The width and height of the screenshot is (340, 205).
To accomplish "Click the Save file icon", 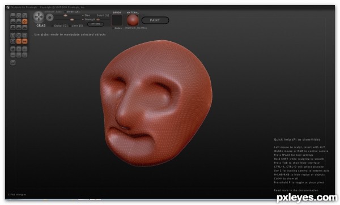I will (x=25, y=55).
